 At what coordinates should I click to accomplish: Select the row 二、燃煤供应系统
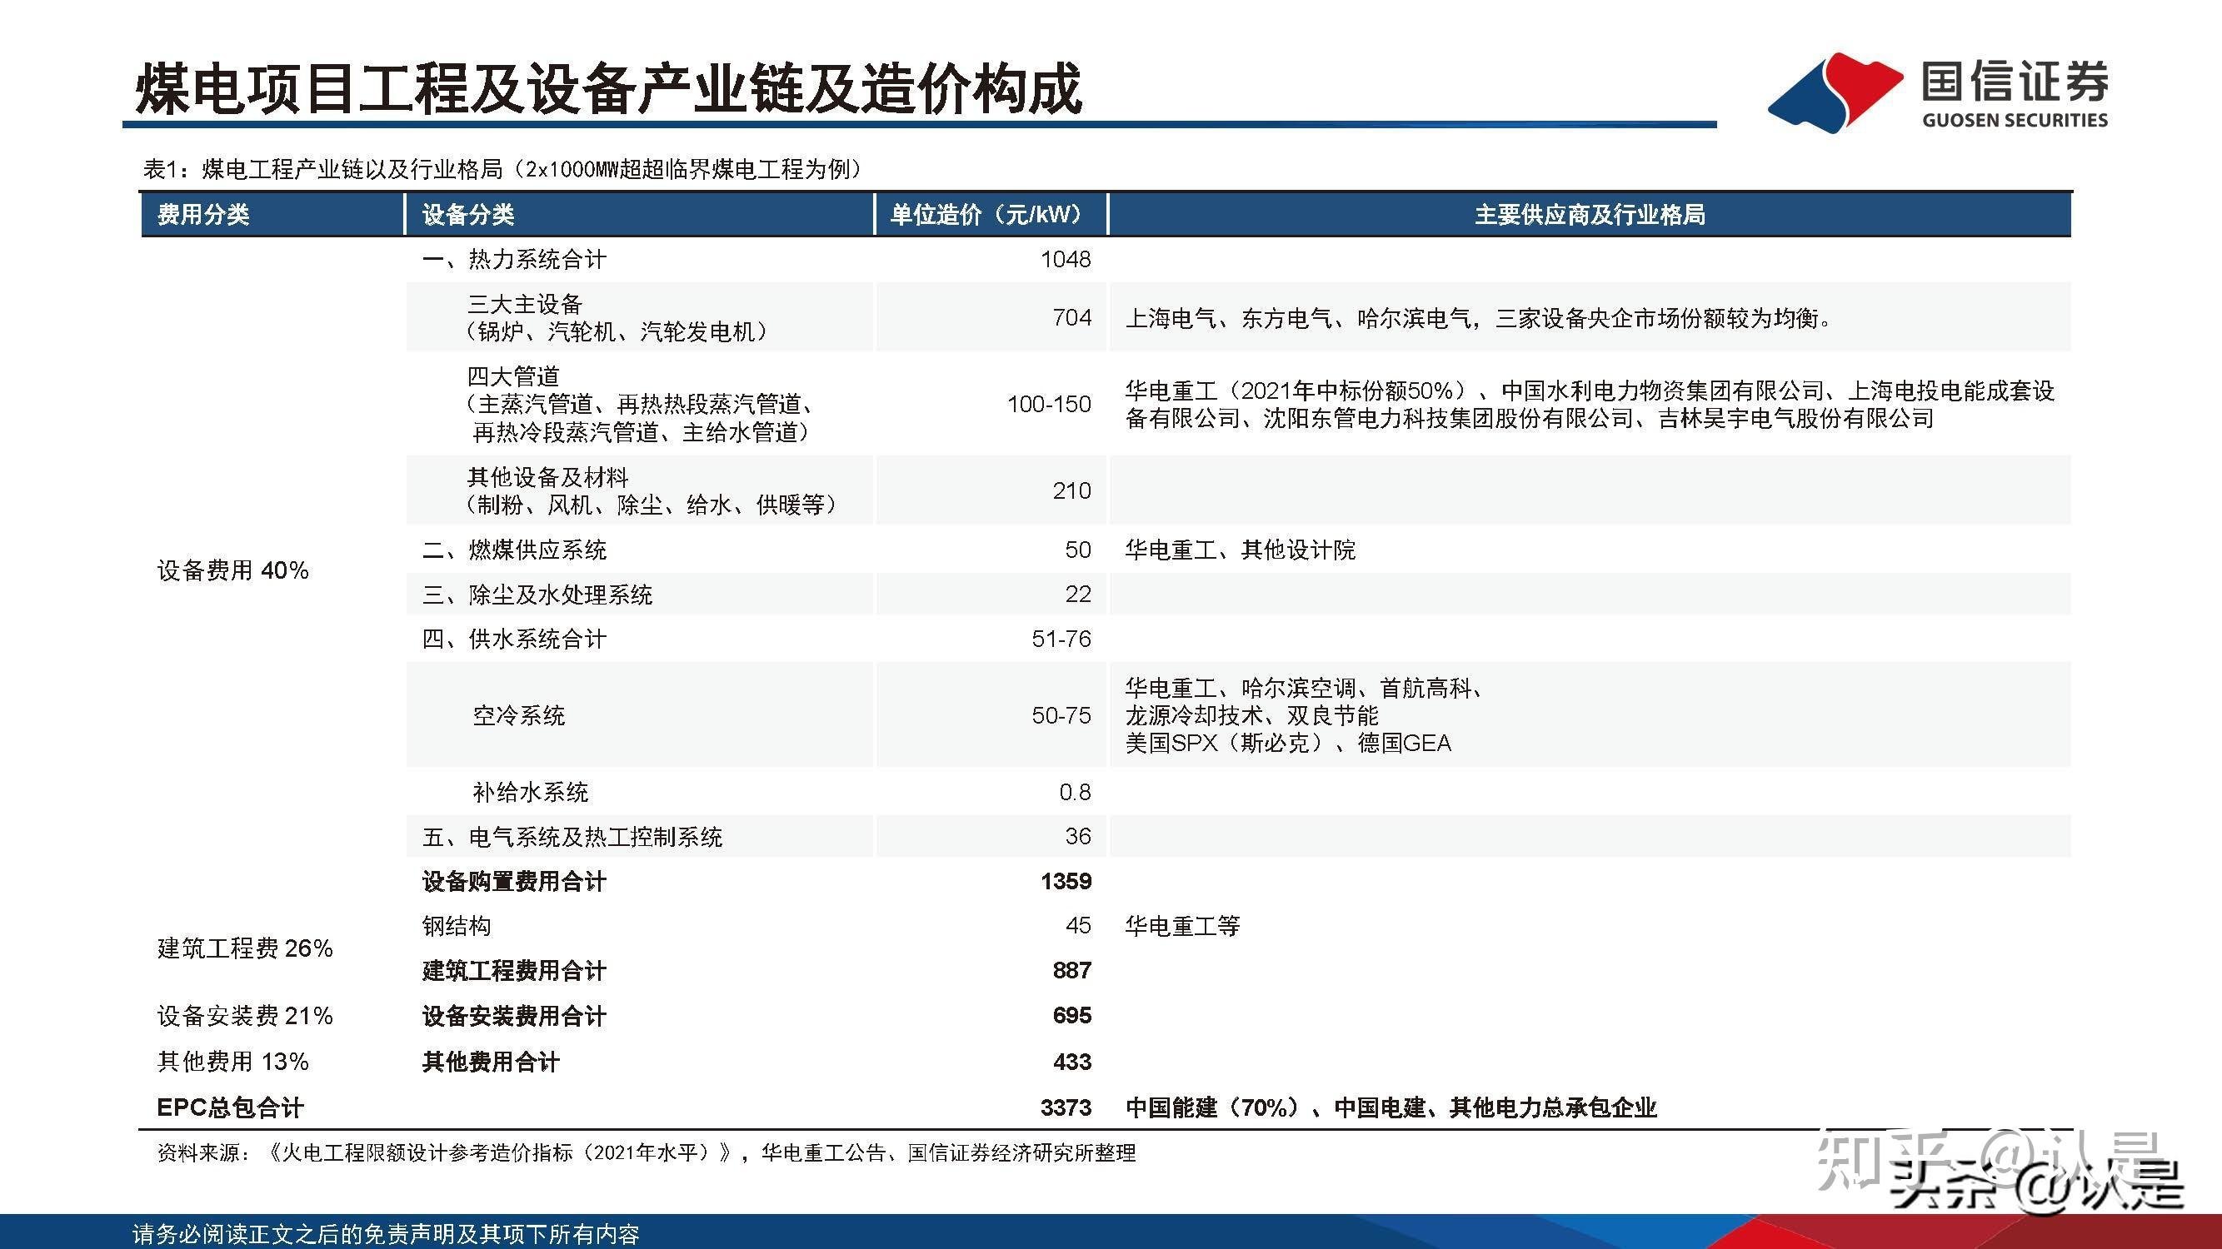[1239, 550]
